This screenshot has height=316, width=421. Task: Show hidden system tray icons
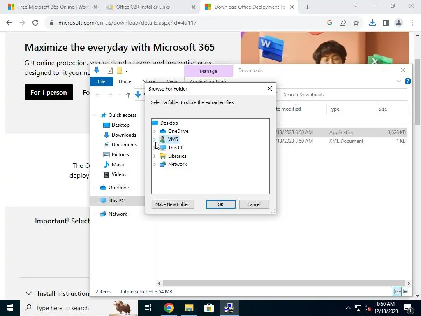click(348, 308)
